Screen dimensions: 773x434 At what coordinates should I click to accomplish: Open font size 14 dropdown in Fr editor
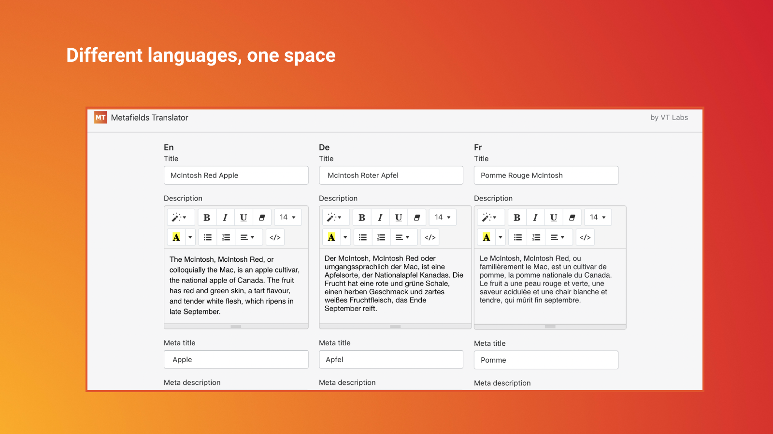click(x=598, y=217)
